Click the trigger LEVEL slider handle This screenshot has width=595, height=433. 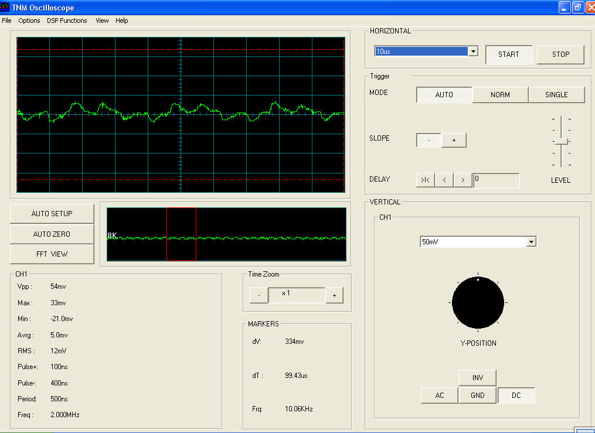[561, 141]
